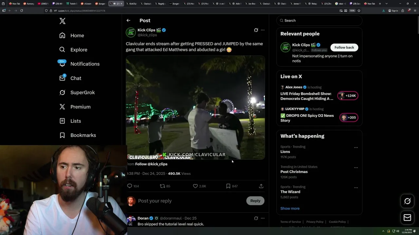Click Grok icon on Doran's reply

click(x=256, y=218)
